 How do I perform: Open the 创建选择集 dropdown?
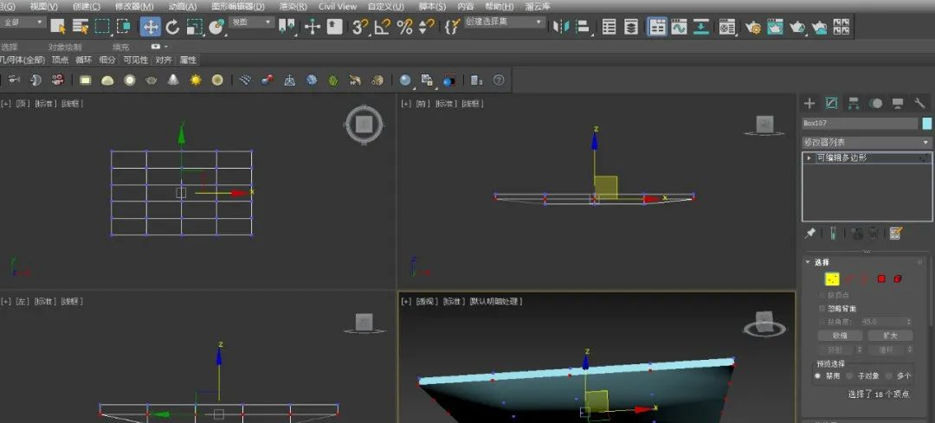[x=505, y=22]
